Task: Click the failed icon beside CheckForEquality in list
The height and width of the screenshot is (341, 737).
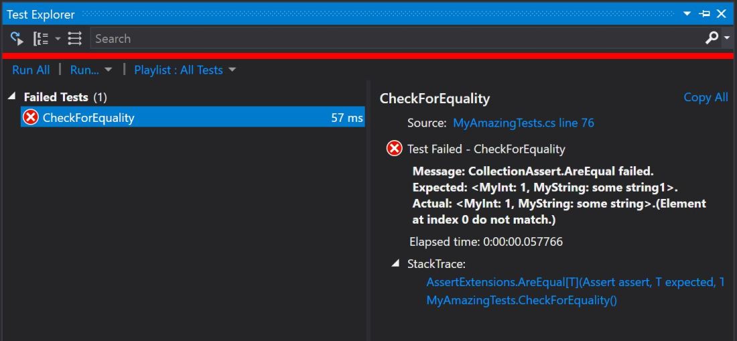Action: click(x=31, y=118)
